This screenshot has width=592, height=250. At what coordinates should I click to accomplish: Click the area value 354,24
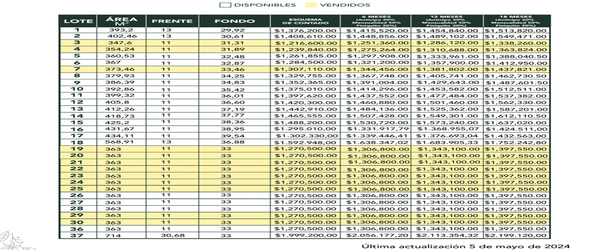tap(120, 49)
